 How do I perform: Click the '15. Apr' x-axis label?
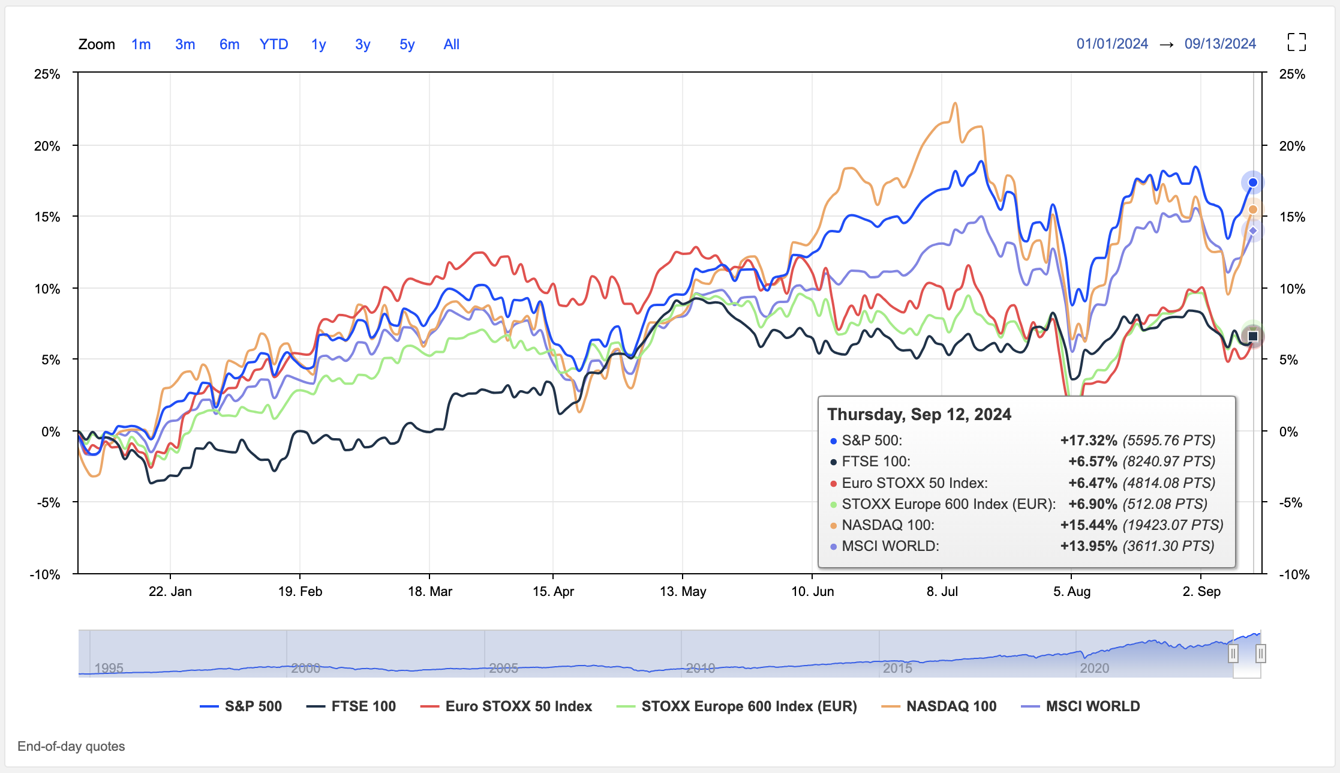553,591
